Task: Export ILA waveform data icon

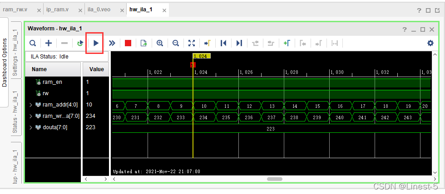Action: tap(144, 43)
